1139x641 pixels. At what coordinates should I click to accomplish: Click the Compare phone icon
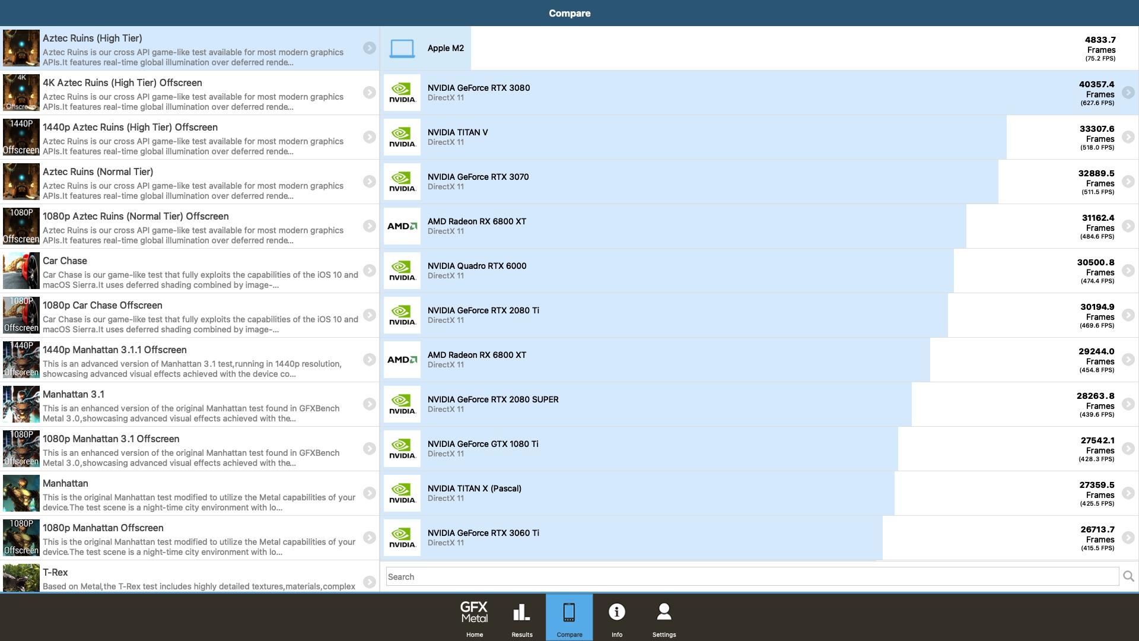point(569,612)
